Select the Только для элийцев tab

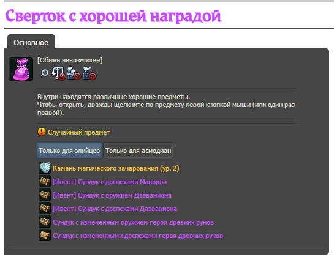coord(69,151)
